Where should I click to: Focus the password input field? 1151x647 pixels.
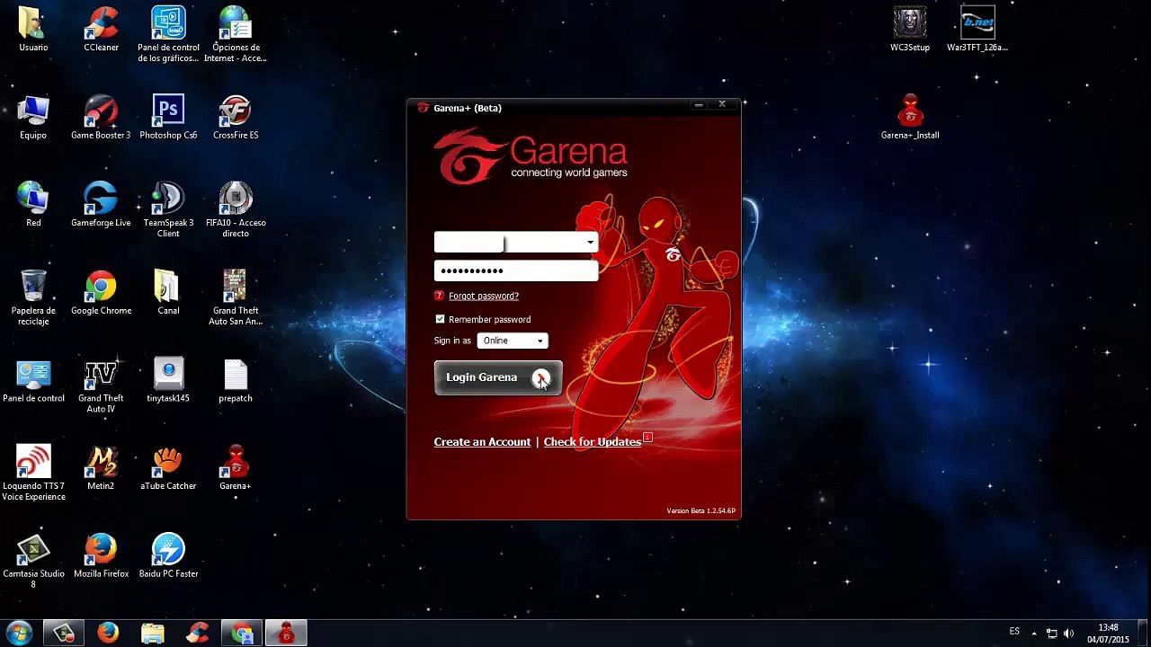pyautogui.click(x=516, y=270)
